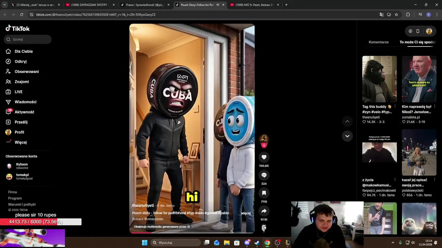The height and width of the screenshot is (248, 442).
Task: Open z życia makowkamusi video thumbnail
Action: [379, 152]
